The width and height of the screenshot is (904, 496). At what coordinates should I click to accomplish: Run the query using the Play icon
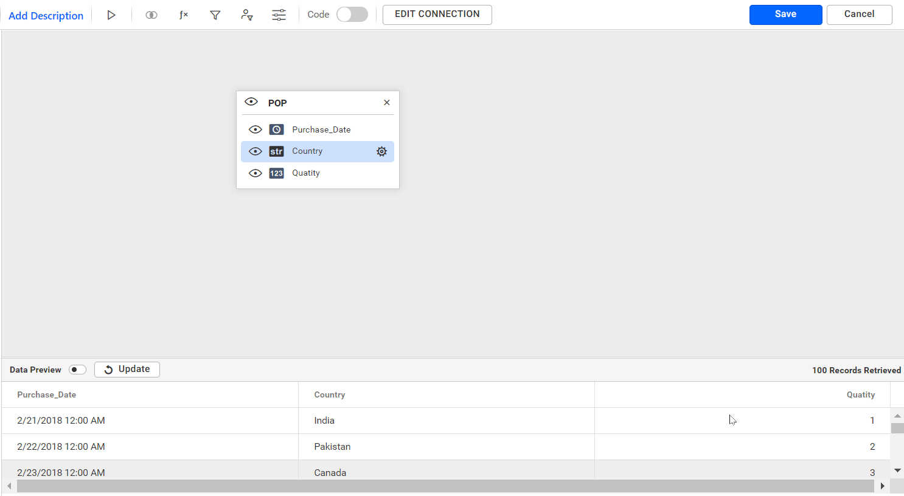pos(111,15)
